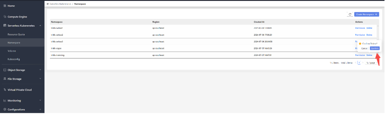Collapse the Configurations menu chevron
The height and width of the screenshot is (114, 386).
[40, 109]
